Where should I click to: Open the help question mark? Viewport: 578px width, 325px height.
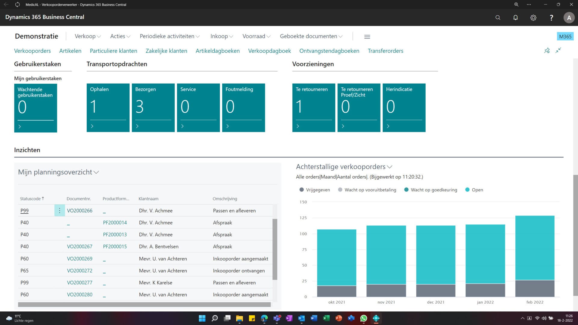(x=551, y=17)
